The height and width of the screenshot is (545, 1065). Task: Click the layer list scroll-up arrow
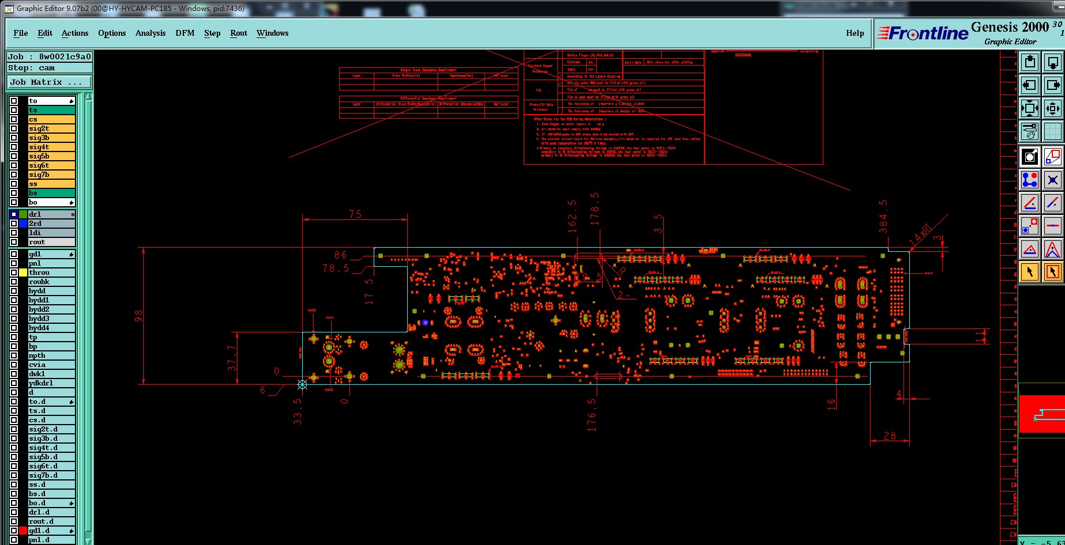(x=88, y=97)
